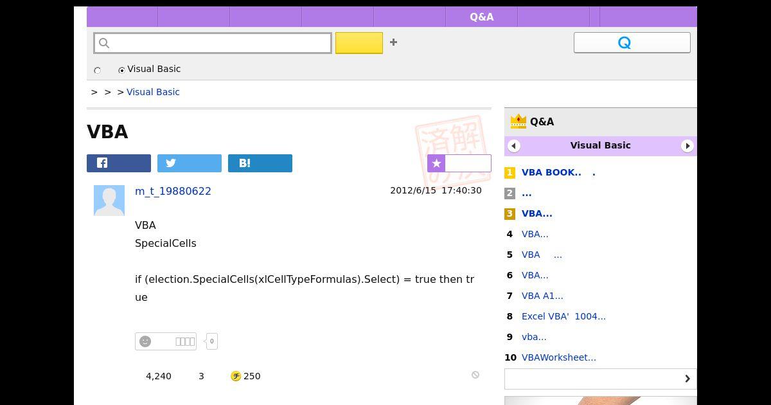Screen dimensions: 771x405
Task: Click the blue Q question button
Action: tap(632, 42)
